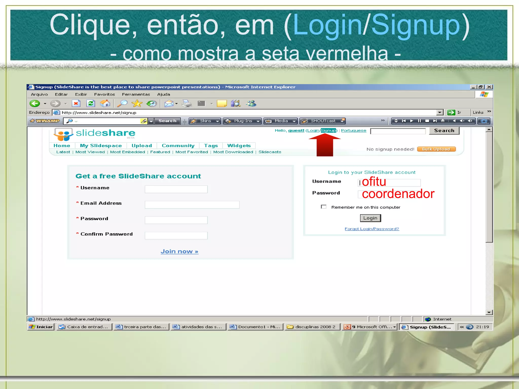Click the signup Email Address field

click(x=192, y=205)
